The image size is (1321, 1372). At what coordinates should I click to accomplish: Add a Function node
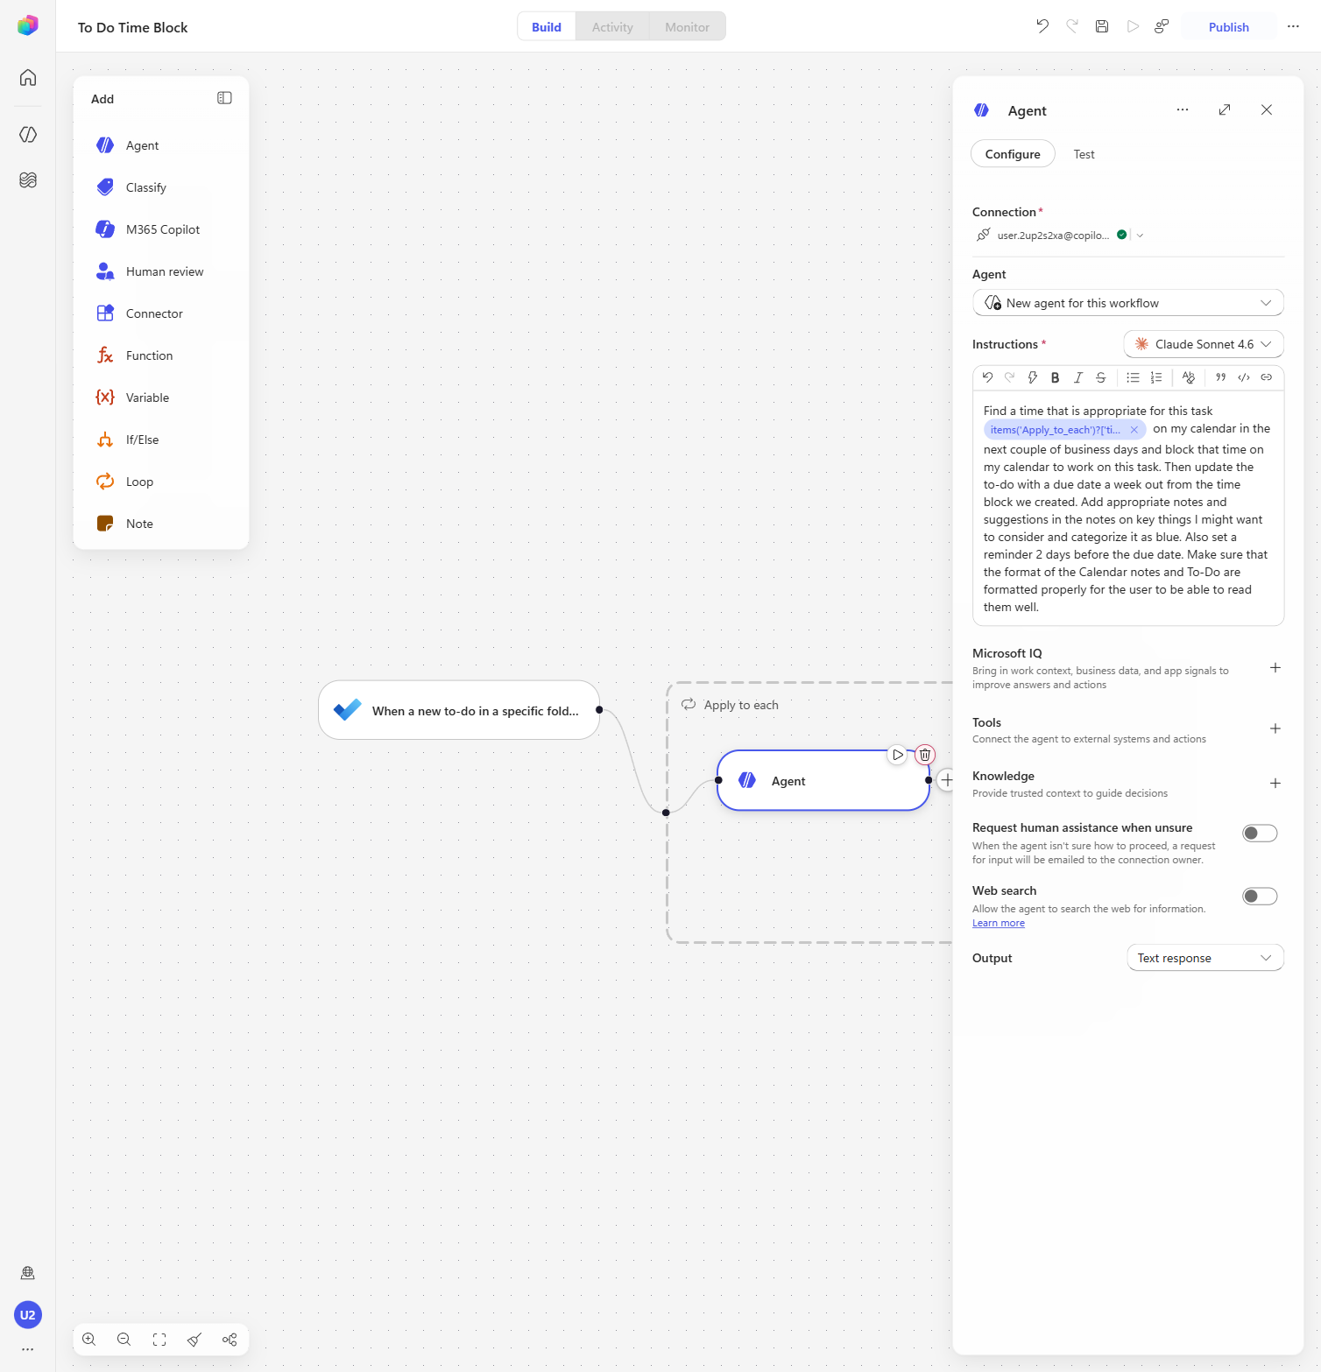pos(161,355)
